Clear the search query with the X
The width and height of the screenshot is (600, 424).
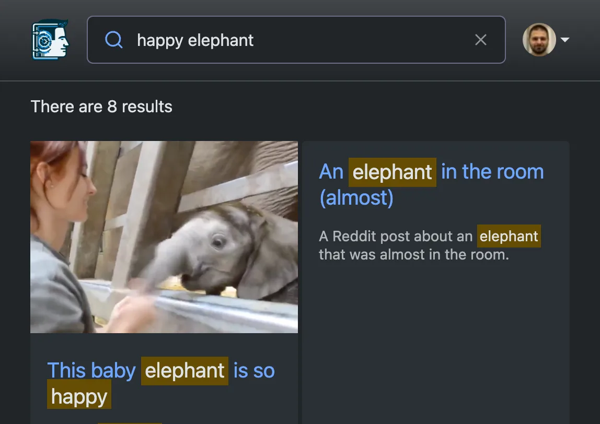tap(480, 40)
